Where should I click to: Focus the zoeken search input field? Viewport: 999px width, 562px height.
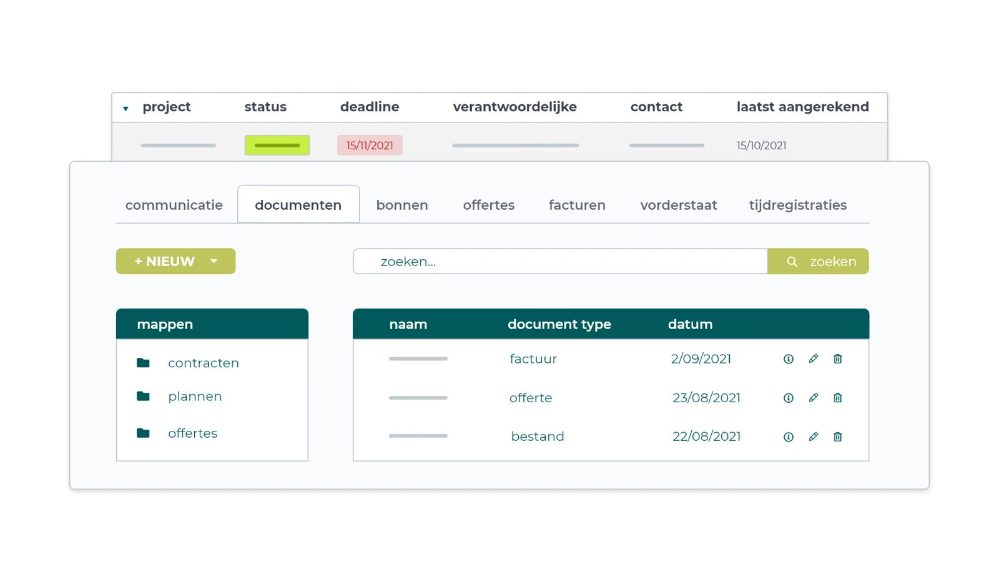coord(560,261)
